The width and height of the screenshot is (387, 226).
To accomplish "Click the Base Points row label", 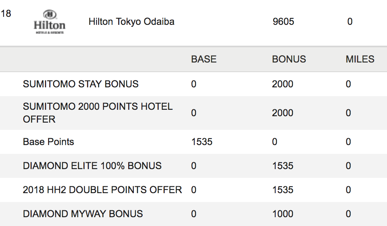I will click(48, 142).
